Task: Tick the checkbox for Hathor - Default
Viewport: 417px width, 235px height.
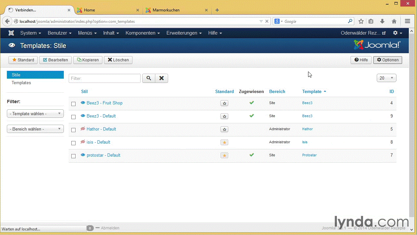Action: pyautogui.click(x=74, y=130)
